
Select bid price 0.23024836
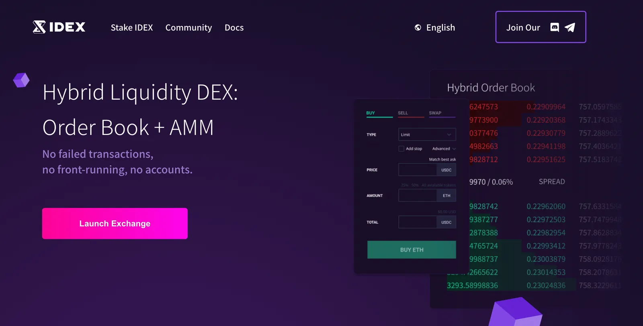pos(546,285)
